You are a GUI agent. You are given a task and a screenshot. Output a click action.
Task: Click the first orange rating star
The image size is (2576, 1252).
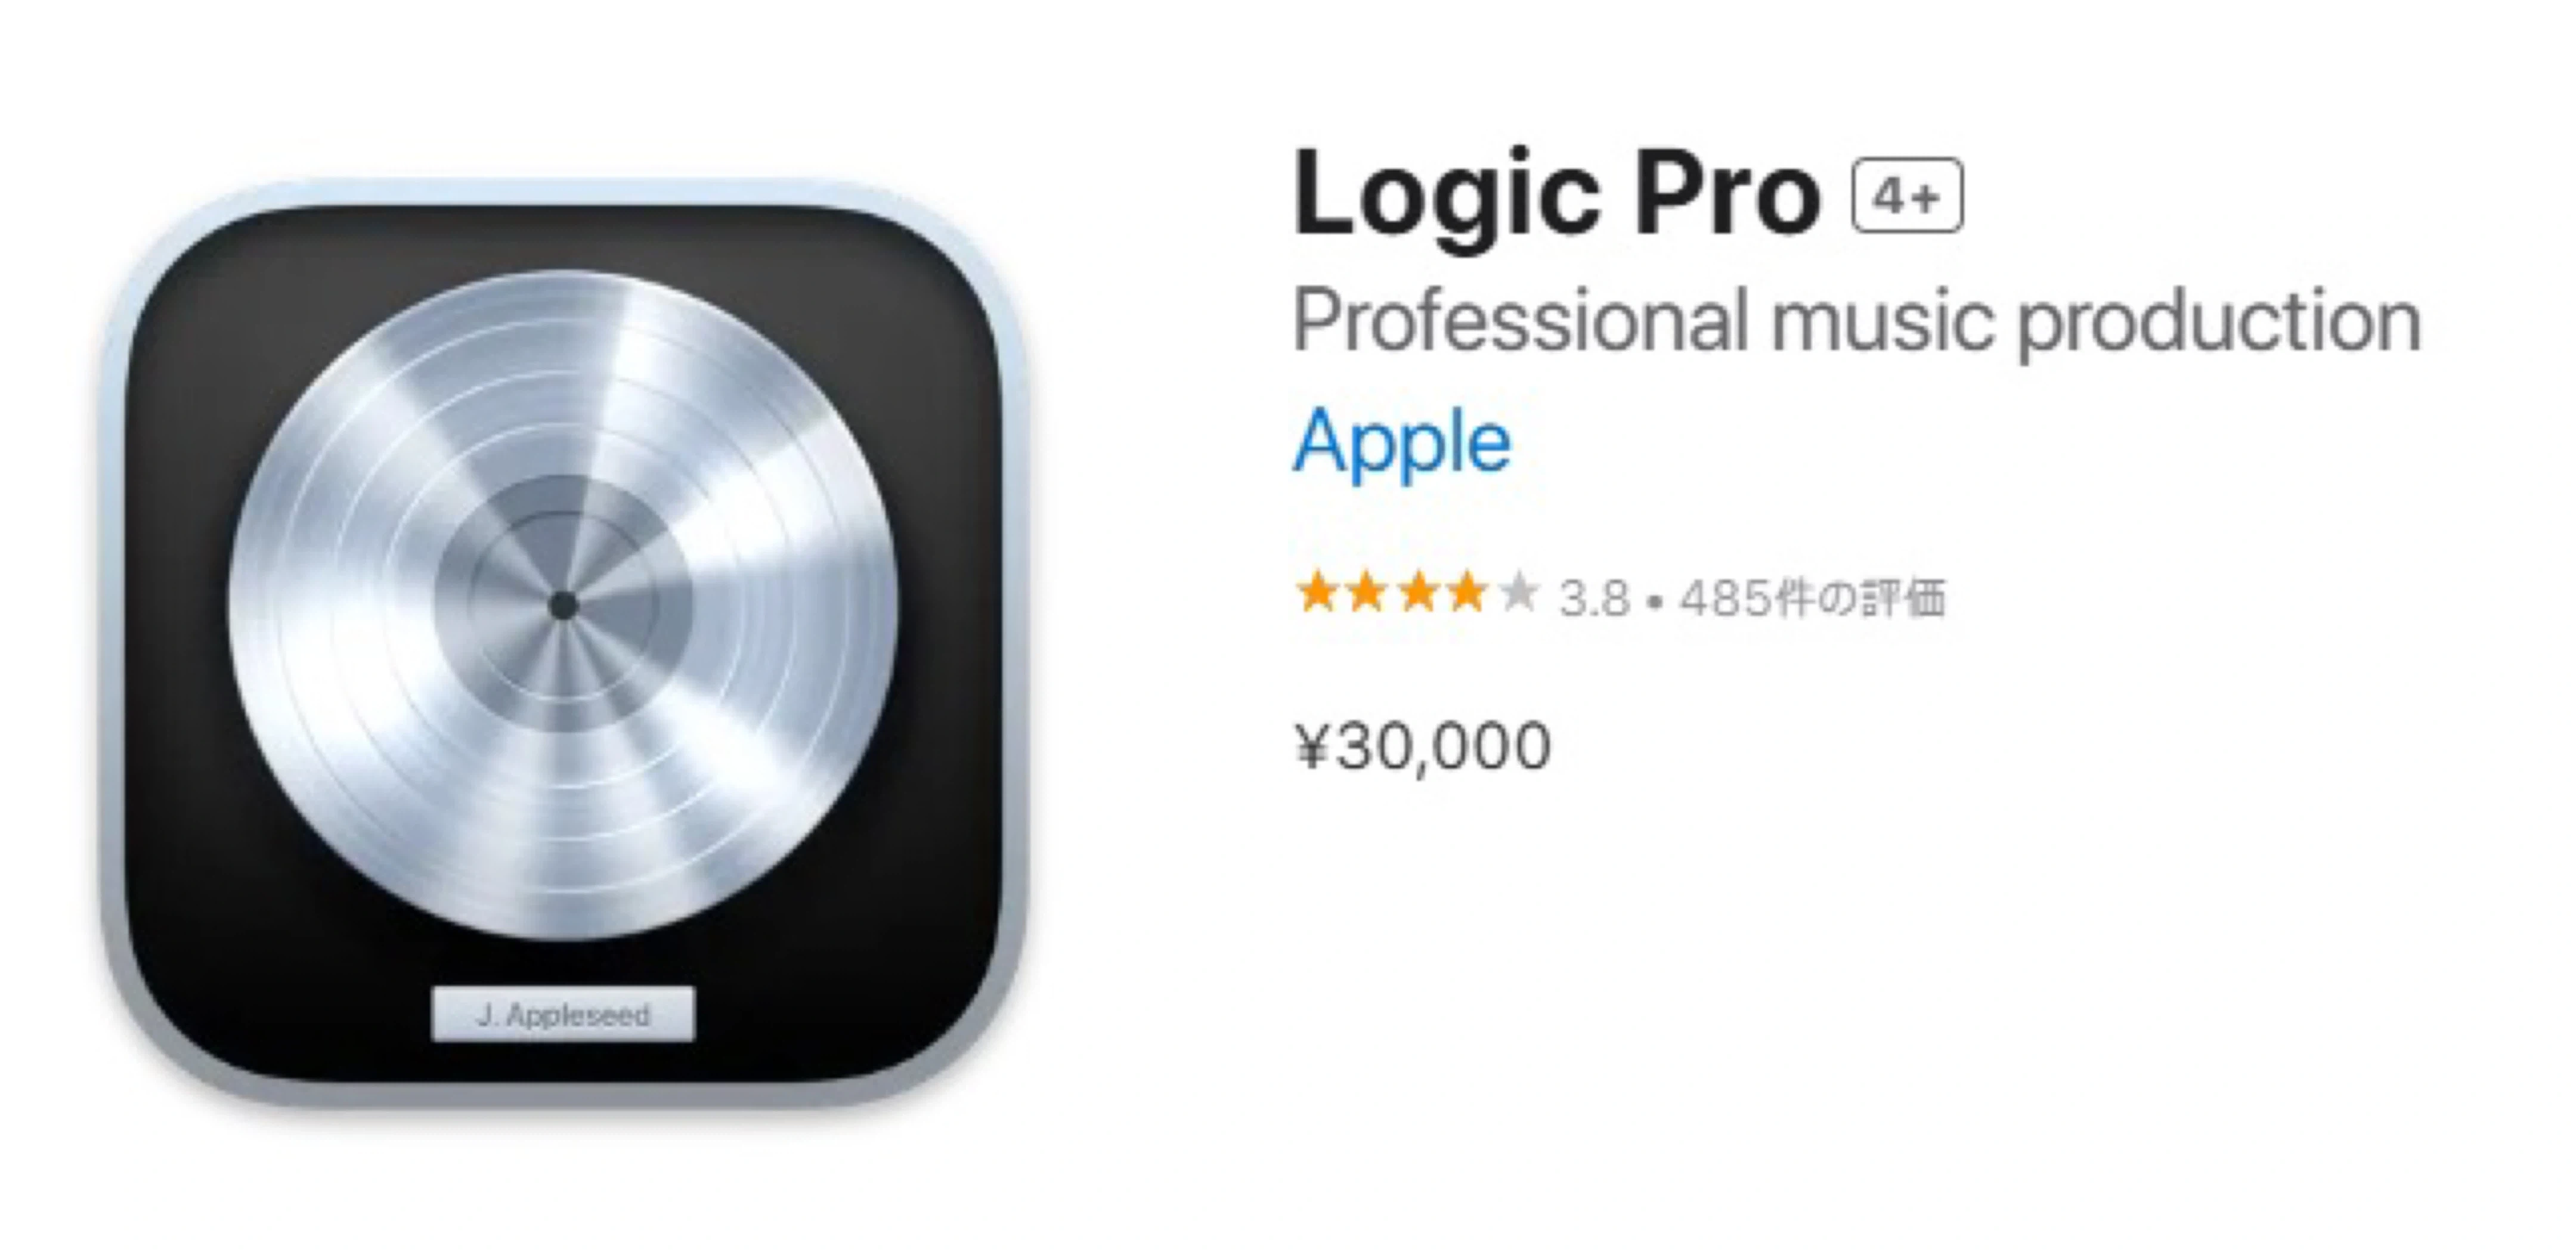tap(1318, 592)
